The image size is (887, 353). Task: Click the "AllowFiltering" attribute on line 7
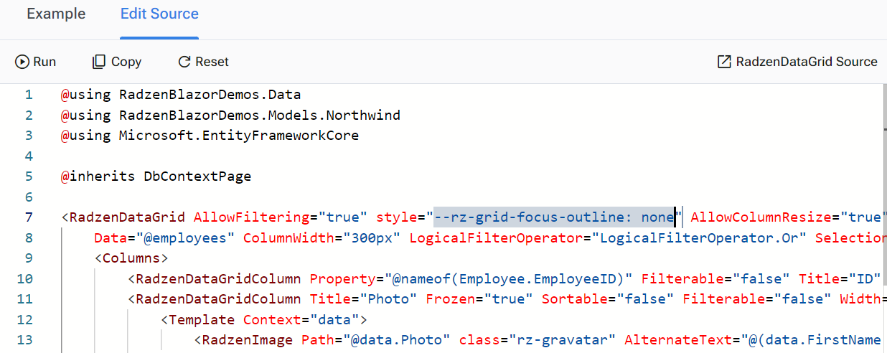tap(252, 217)
